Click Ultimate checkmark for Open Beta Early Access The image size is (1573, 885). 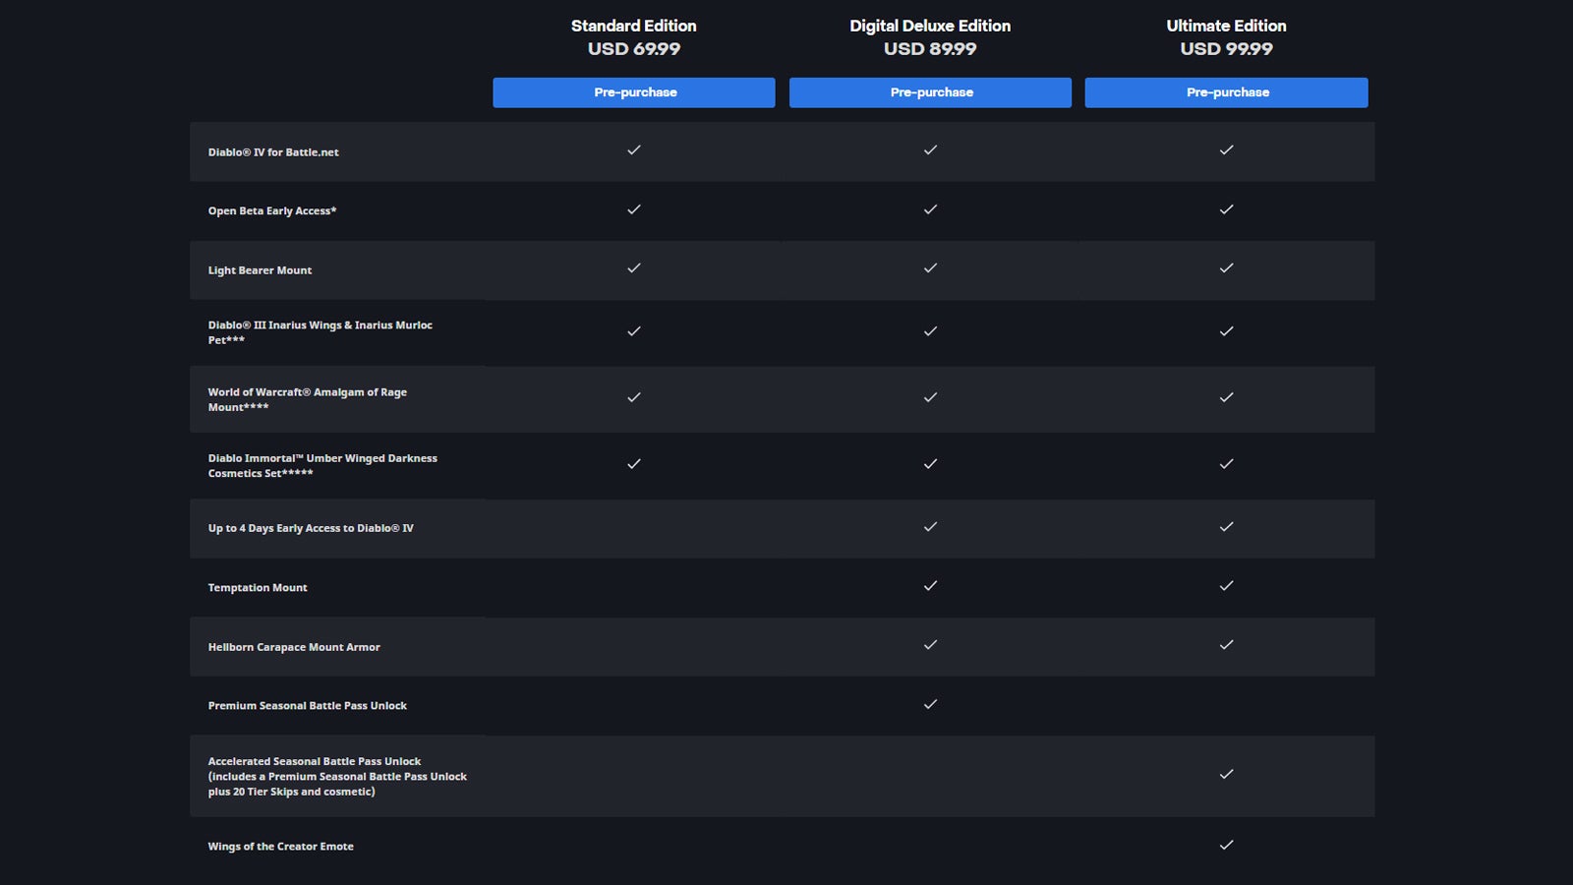[1226, 209]
